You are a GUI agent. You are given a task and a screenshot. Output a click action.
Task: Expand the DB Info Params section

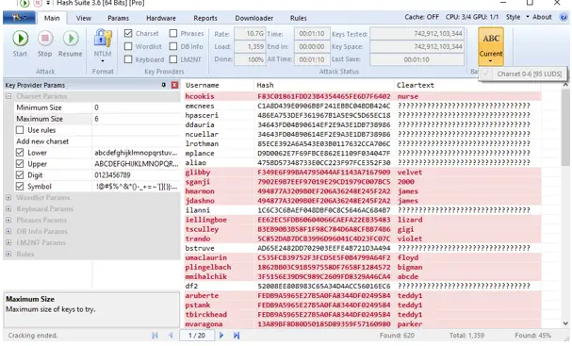[8, 231]
